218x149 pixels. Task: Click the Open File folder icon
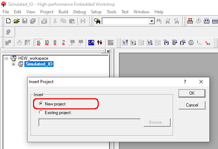point(16,21)
